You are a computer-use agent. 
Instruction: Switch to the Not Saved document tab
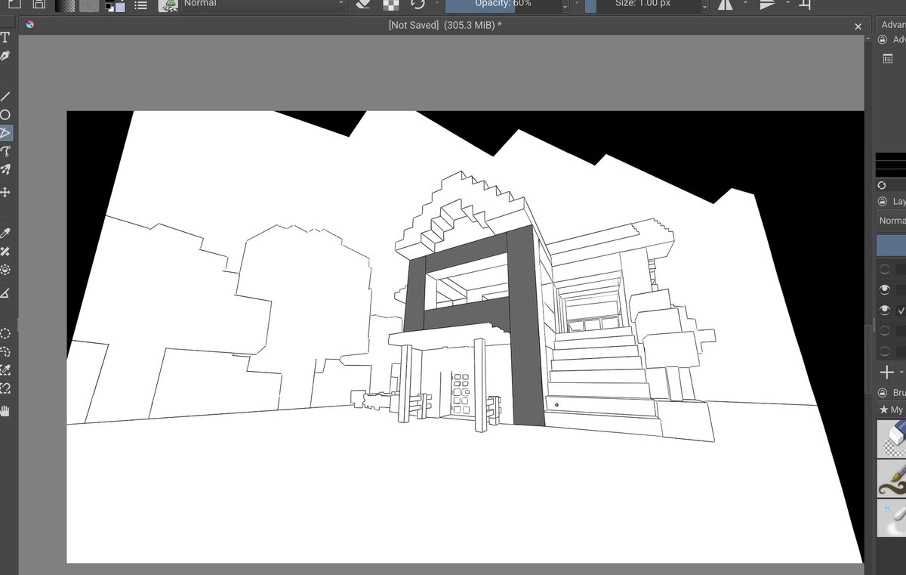point(445,25)
